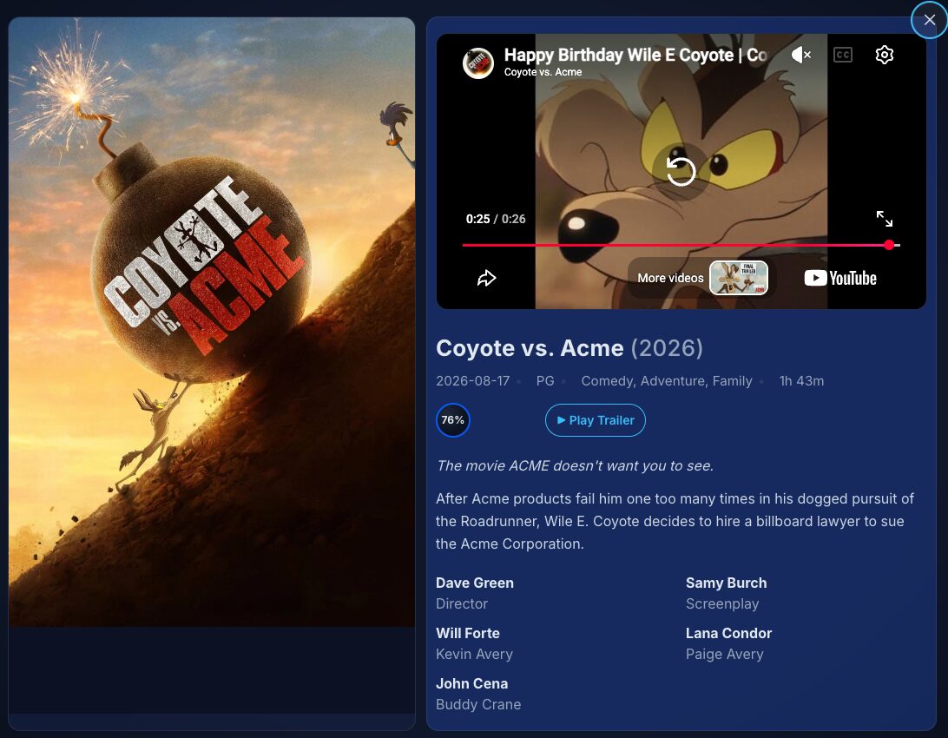948x738 pixels.
Task: Close the movie details dialog
Action: click(x=929, y=20)
